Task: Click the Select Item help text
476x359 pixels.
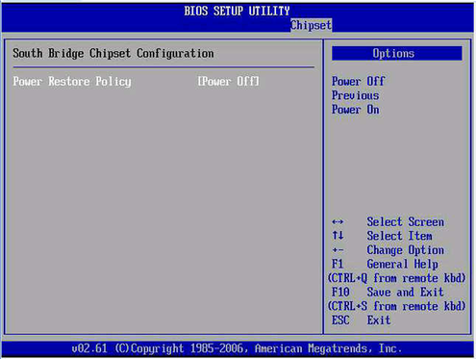Action: pos(399,236)
